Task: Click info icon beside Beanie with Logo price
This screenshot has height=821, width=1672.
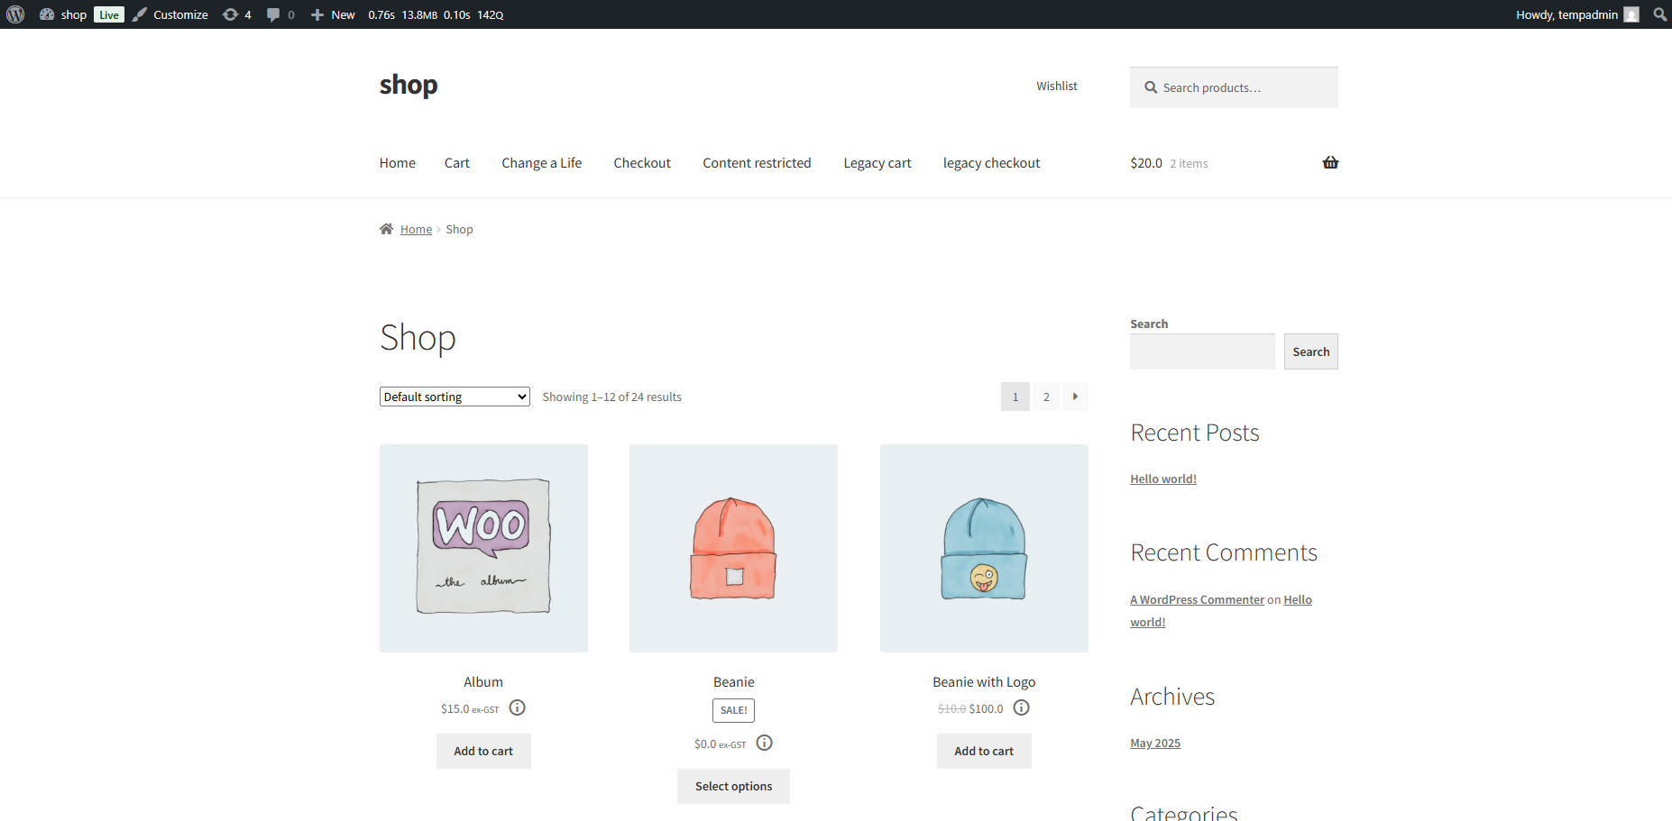Action: (x=1021, y=708)
